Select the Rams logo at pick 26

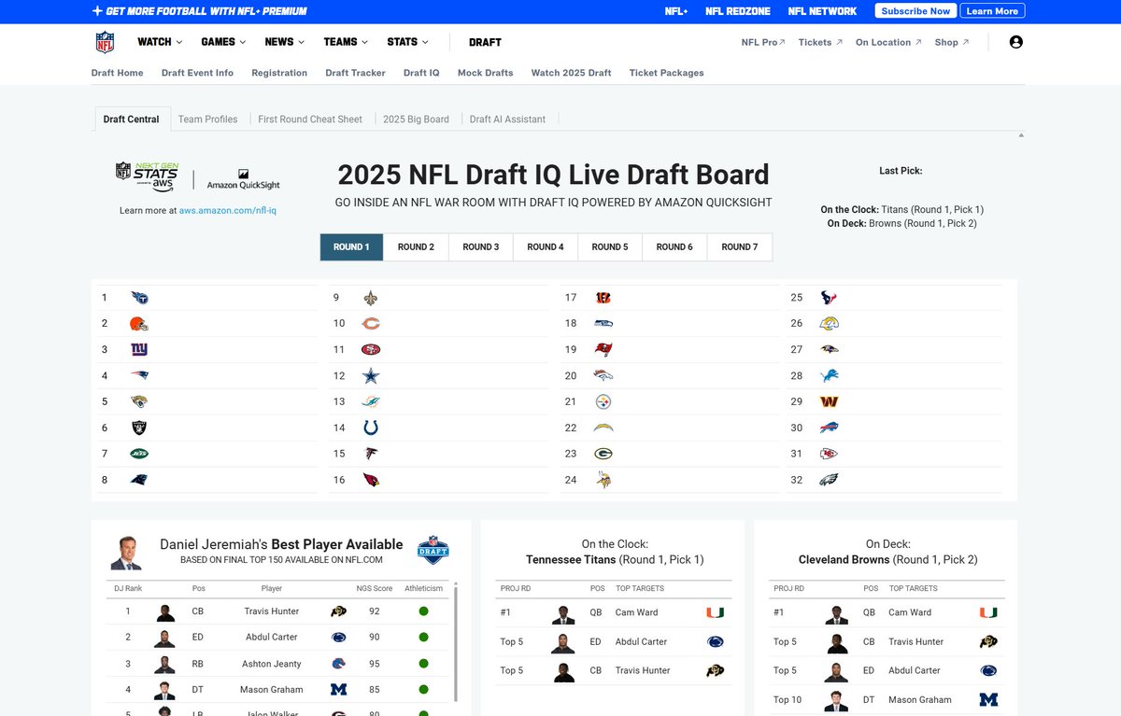point(829,324)
